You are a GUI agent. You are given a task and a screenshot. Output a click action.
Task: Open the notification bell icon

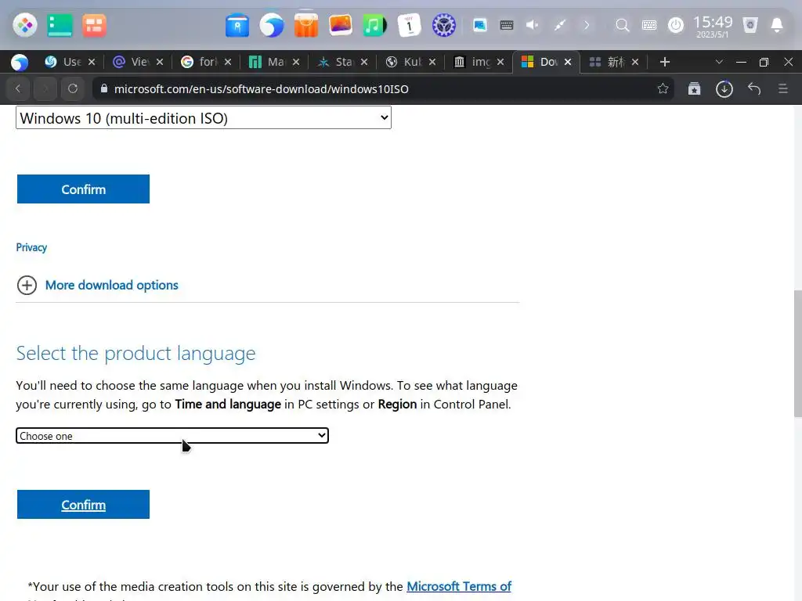[776, 25]
